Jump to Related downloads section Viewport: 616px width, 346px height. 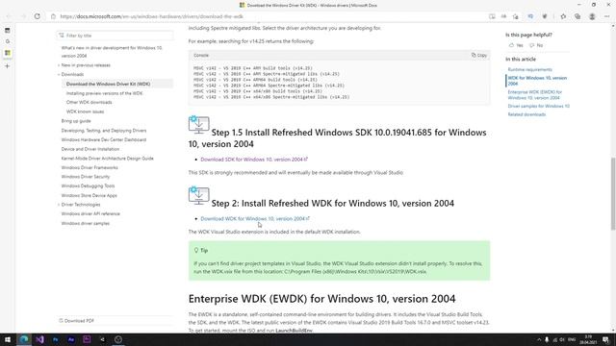pyautogui.click(x=526, y=114)
